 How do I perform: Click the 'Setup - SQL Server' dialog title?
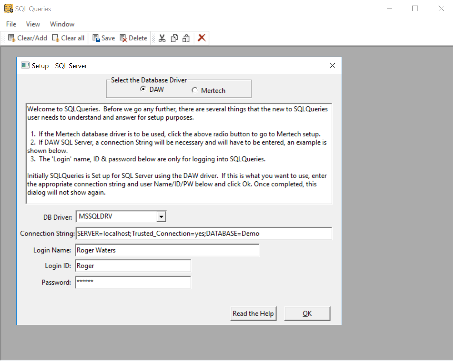pos(59,66)
